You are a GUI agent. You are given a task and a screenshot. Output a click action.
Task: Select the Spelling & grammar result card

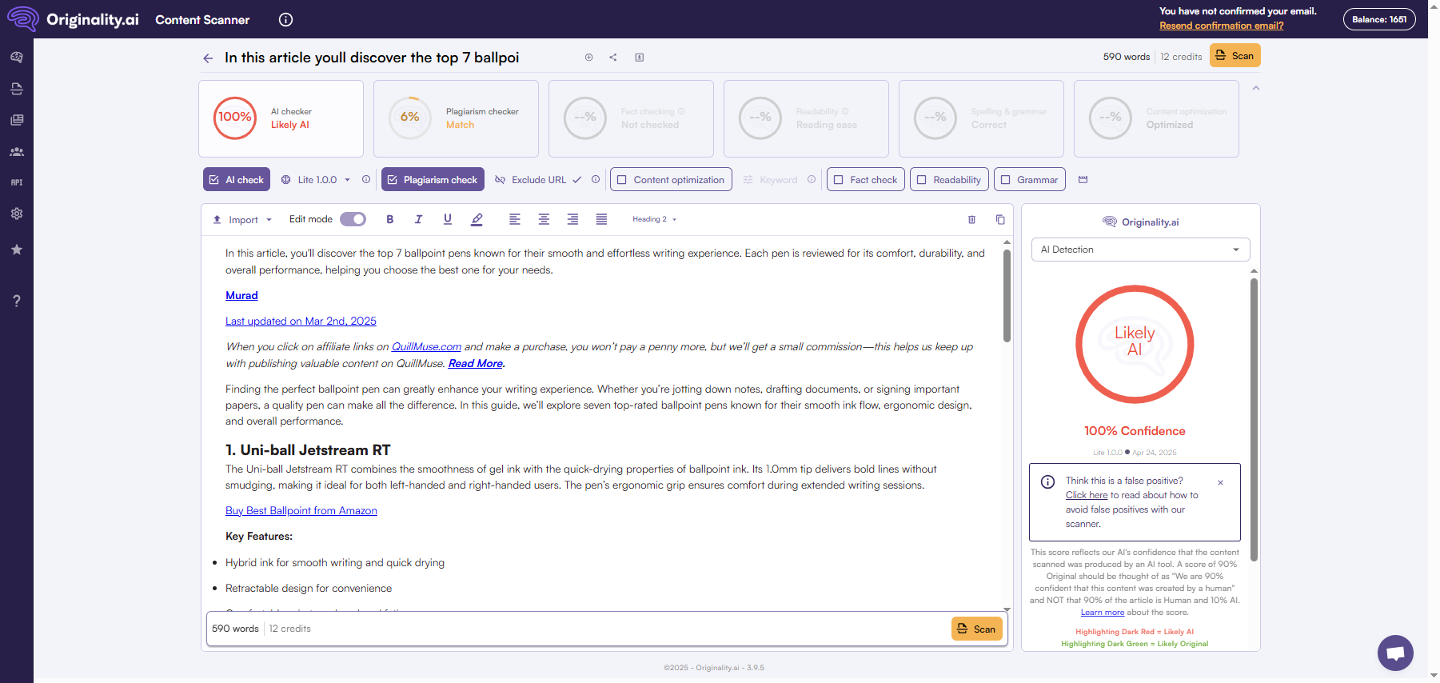[x=981, y=118]
